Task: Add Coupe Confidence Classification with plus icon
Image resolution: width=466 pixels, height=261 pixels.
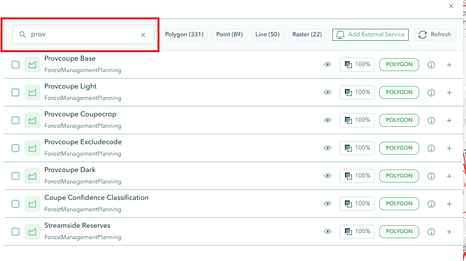Action: click(449, 204)
